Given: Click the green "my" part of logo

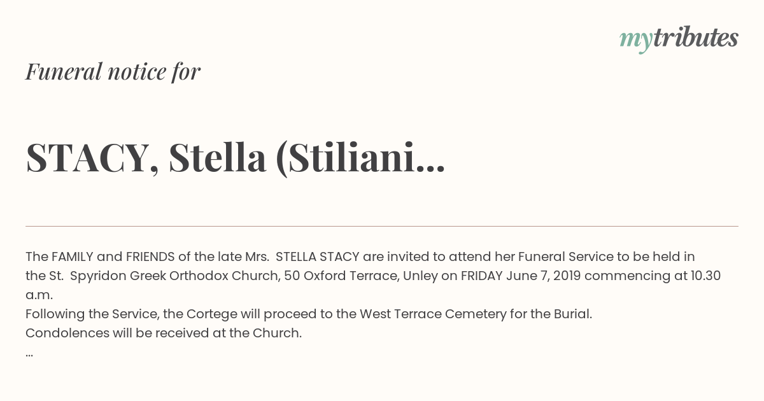Looking at the screenshot, I should tap(635, 41).
